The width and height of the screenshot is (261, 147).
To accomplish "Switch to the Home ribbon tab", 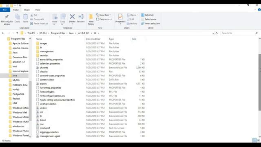I will click(15, 10).
